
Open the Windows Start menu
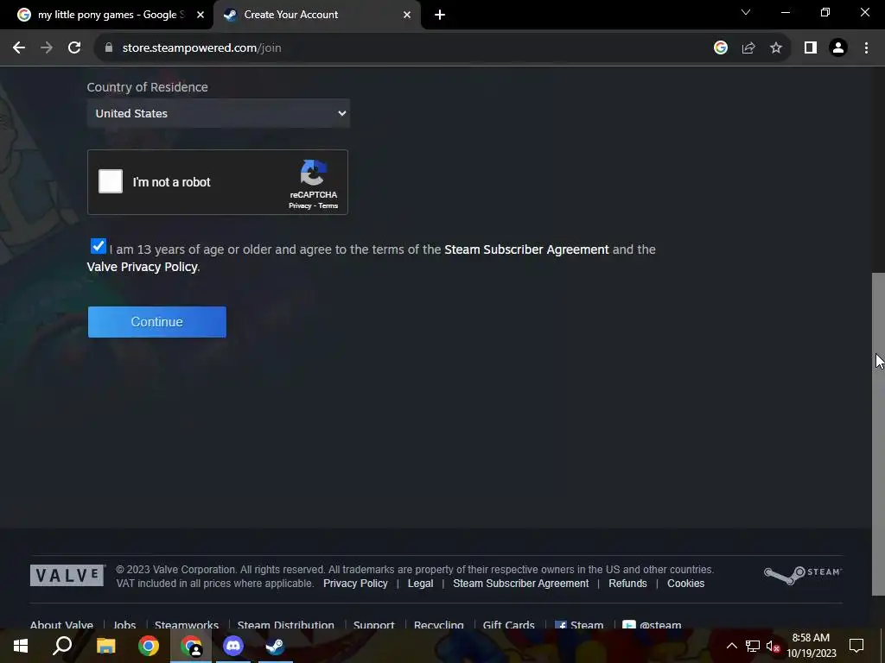[x=21, y=646]
